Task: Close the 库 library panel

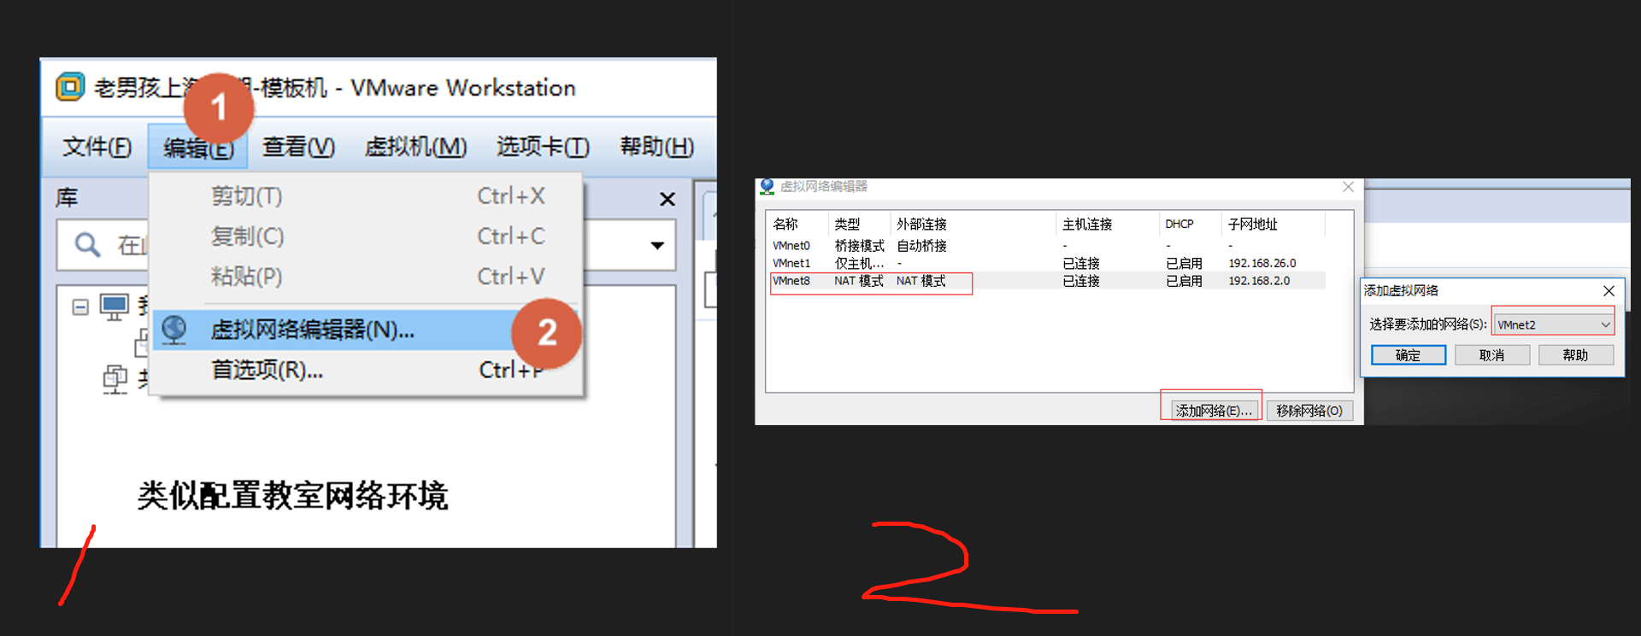Action: (668, 199)
